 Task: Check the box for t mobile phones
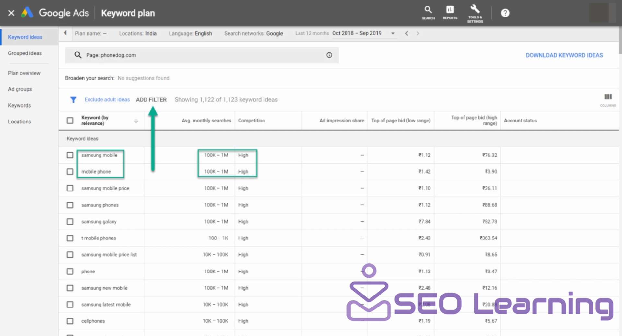[x=70, y=238]
